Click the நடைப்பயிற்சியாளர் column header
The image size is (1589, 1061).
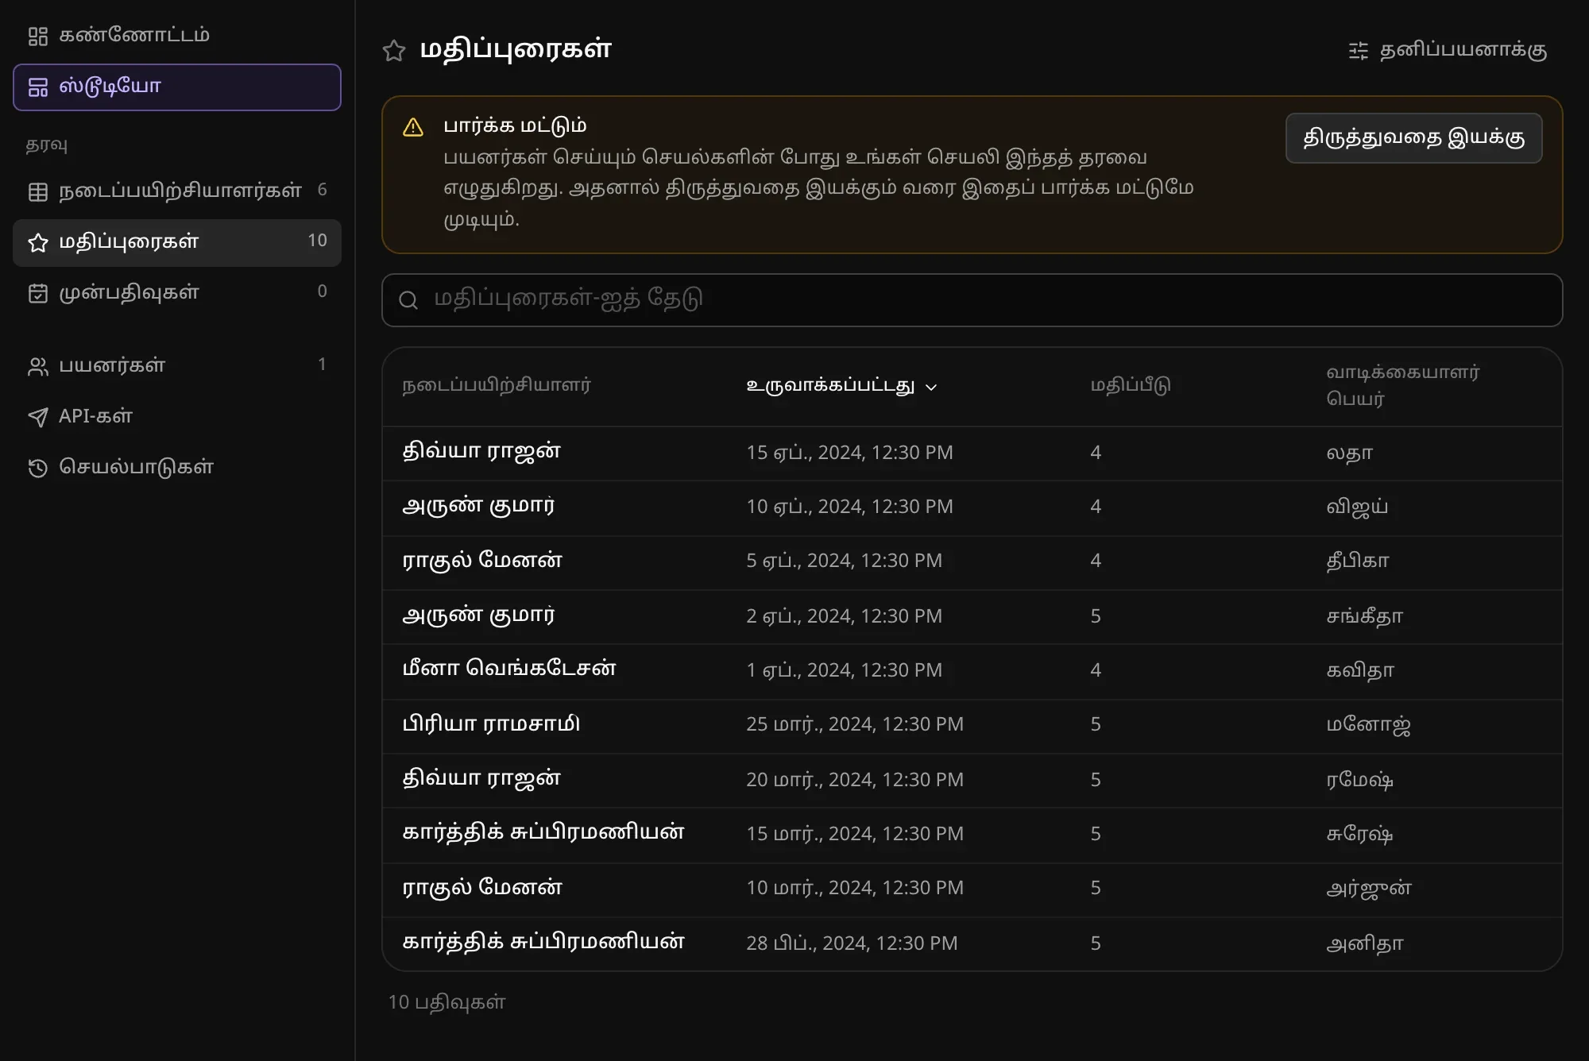pos(497,386)
